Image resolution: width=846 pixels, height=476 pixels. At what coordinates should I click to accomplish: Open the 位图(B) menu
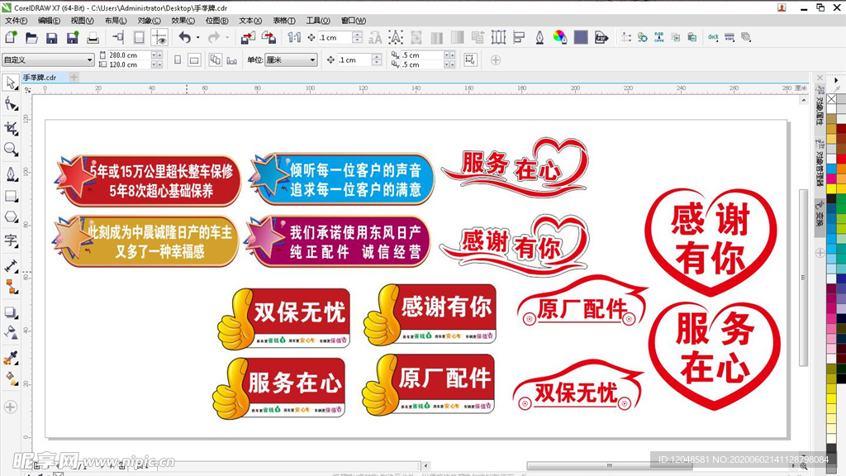click(x=216, y=21)
